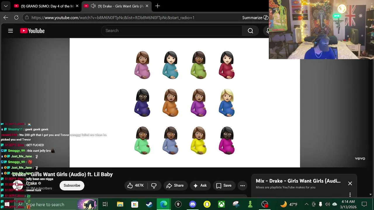Open the weather widget showing 47°F

(289, 204)
